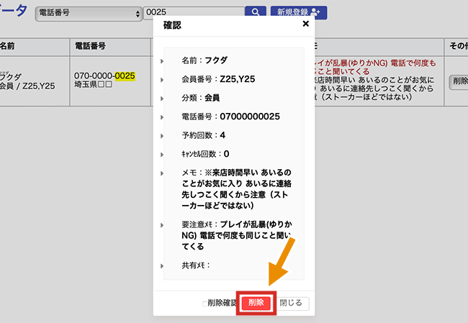Viewport: 468px width, 323px height.
Task: Expand the 分類 row arrow
Action: tap(162, 98)
